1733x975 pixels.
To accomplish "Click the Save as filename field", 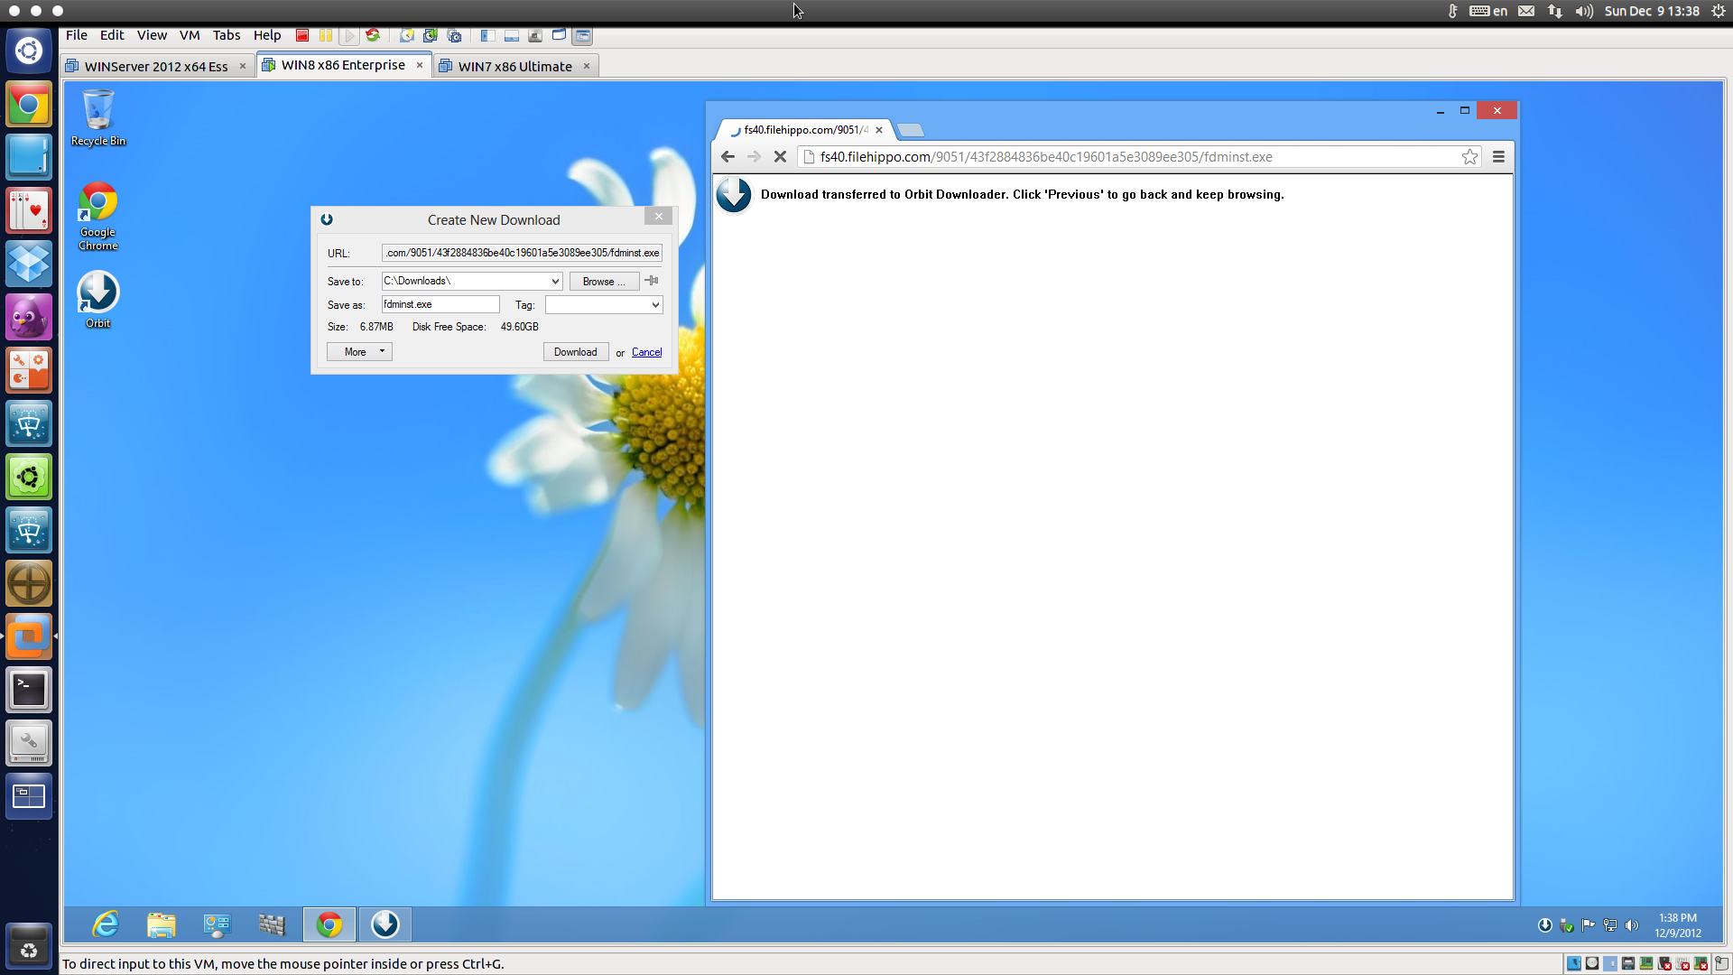I will 440,304.
